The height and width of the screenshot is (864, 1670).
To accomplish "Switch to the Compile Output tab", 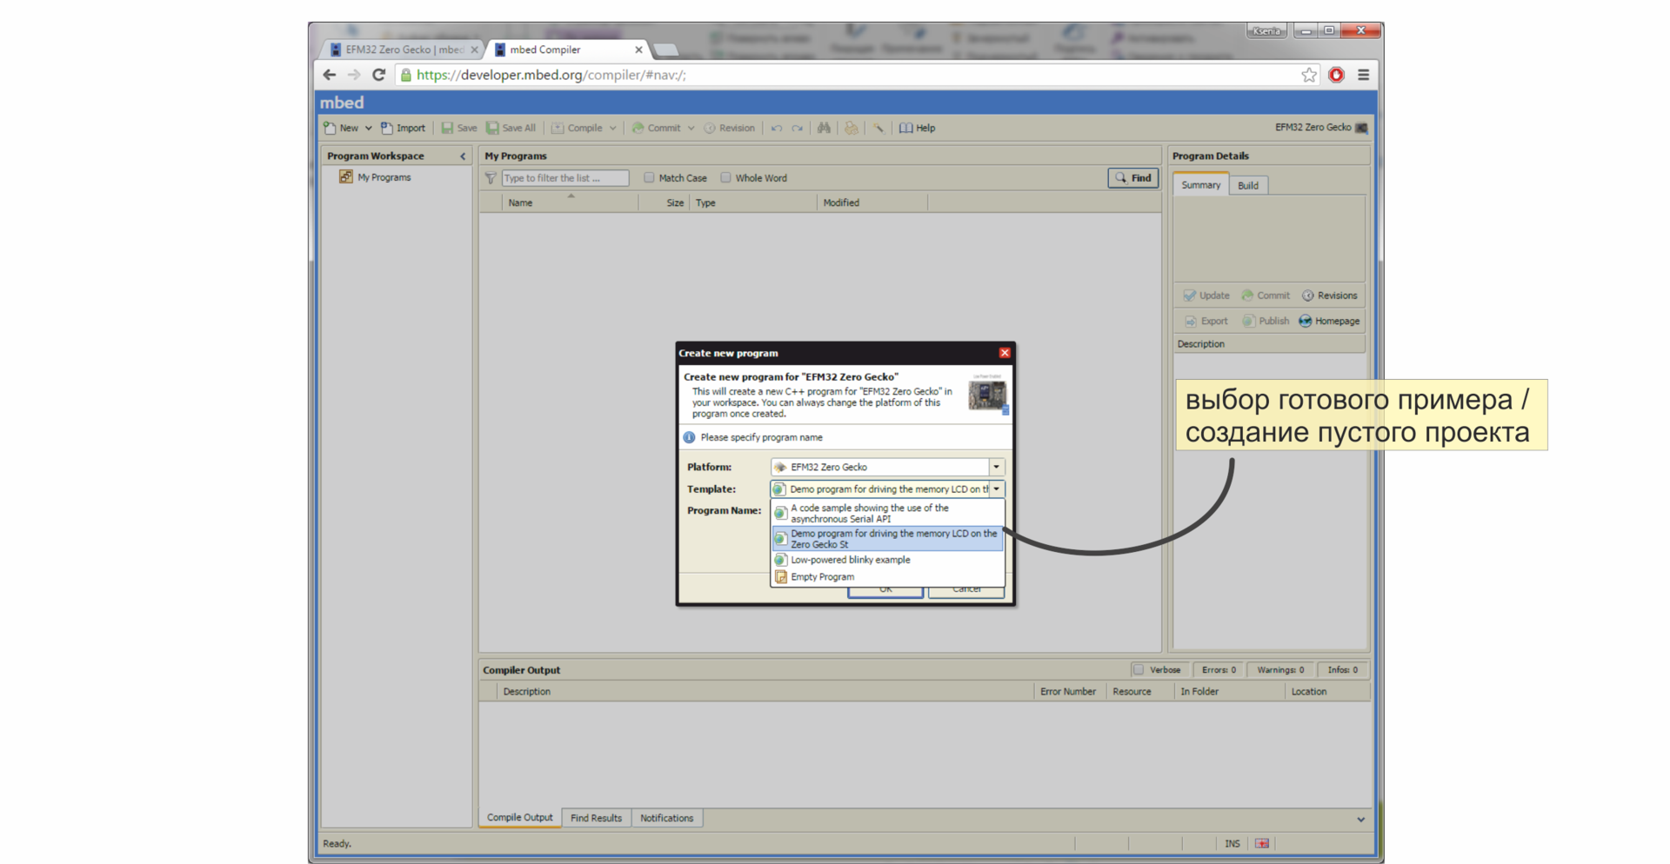I will tap(519, 818).
